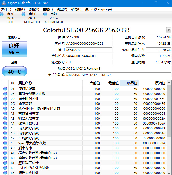Viewport: 172px width, 175px height.
Task: Click status orb for attribute 01 读取错误率
Action: pyautogui.click(x=5, y=89)
